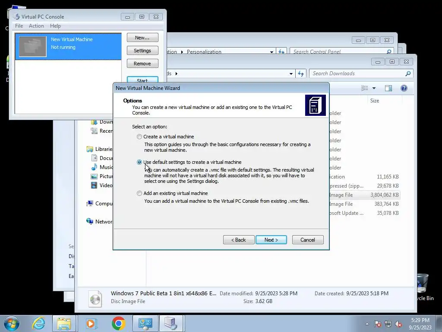
Task: Select Libraries in Explorer sidebar
Action: click(100, 149)
